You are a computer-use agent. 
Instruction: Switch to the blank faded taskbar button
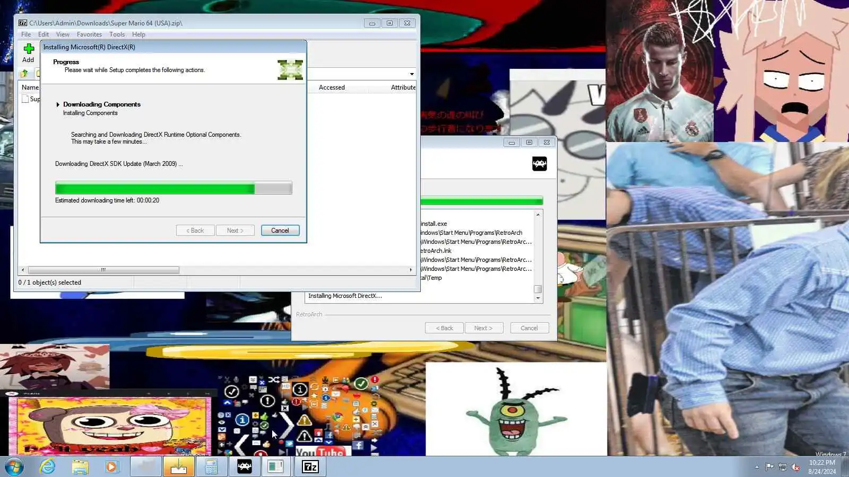pos(146,467)
